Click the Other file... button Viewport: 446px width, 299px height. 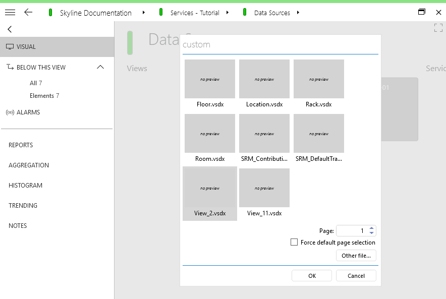pyautogui.click(x=356, y=256)
